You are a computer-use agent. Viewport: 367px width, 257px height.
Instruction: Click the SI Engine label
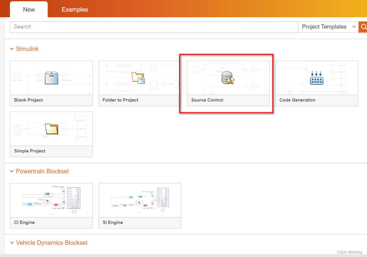(113, 222)
